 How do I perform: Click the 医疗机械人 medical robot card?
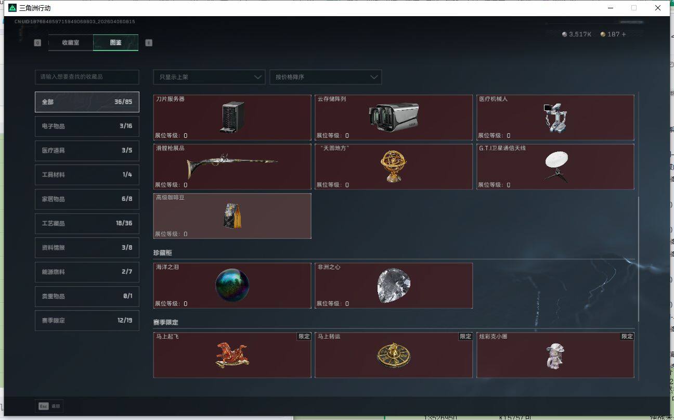pos(555,118)
